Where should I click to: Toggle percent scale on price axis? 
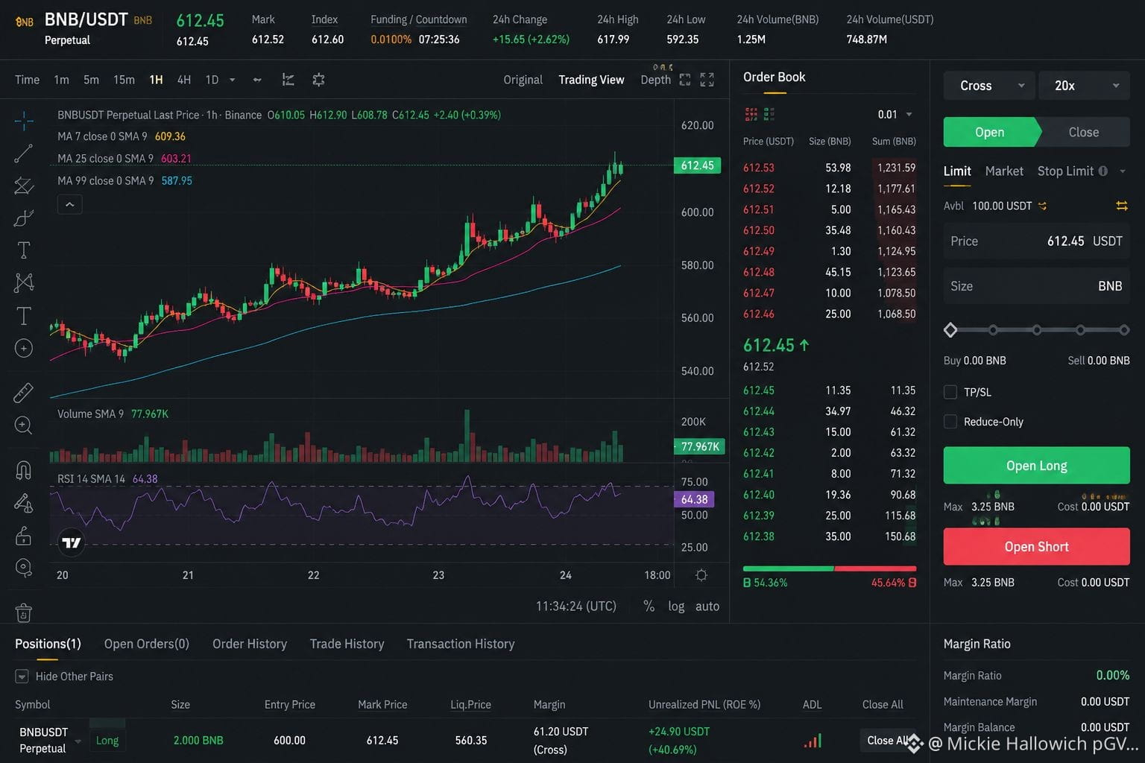(649, 606)
